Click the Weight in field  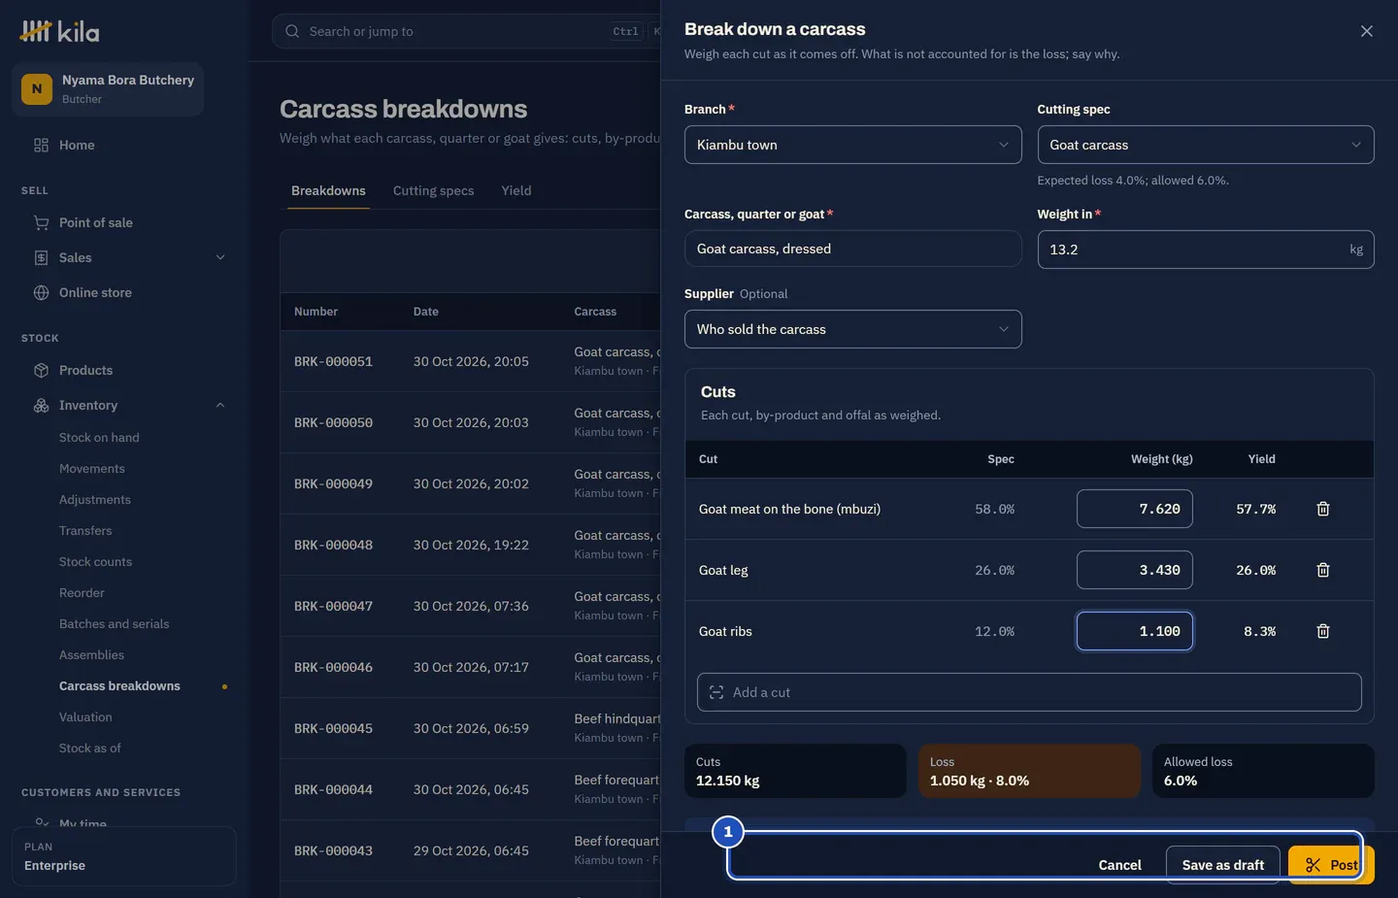pyautogui.click(x=1205, y=249)
